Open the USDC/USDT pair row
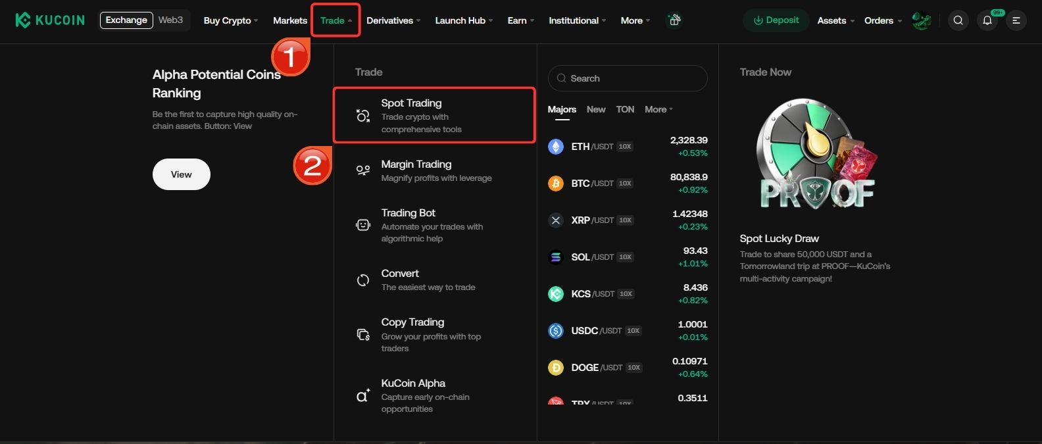The width and height of the screenshot is (1042, 444). [x=628, y=331]
